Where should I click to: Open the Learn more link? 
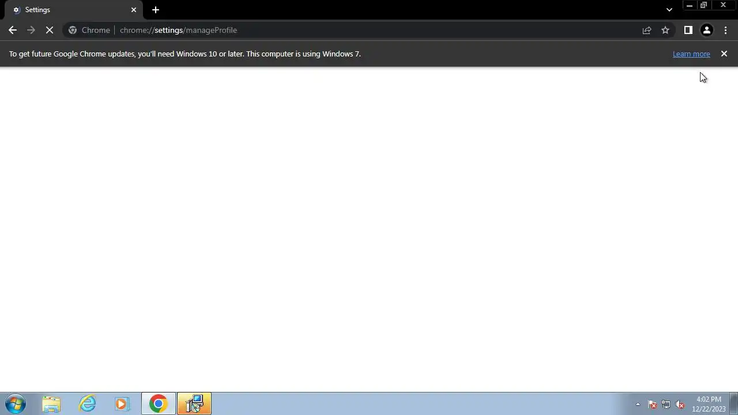coord(691,54)
